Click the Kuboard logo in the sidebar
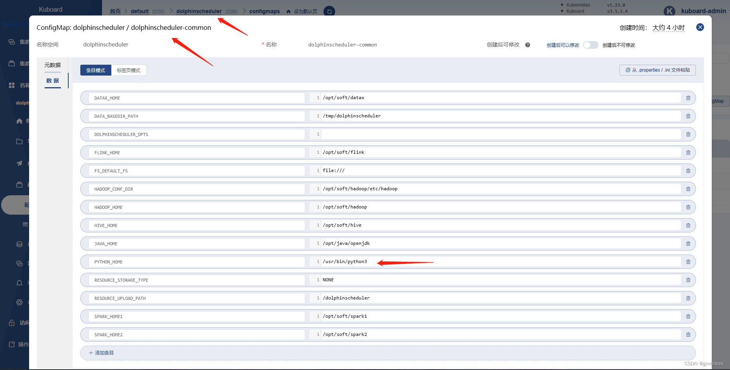 [x=50, y=9]
